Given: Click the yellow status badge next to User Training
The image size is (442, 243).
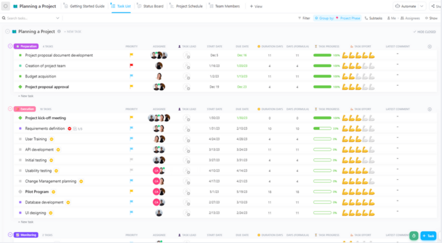Looking at the screenshot, I should [51, 139].
